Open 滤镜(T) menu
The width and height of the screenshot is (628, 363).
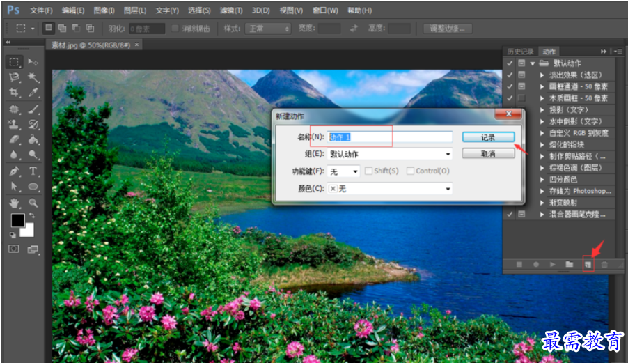point(231,10)
